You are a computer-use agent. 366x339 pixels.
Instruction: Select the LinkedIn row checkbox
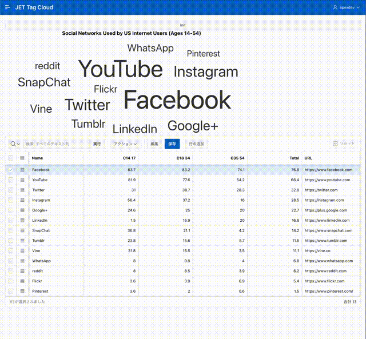10,220
